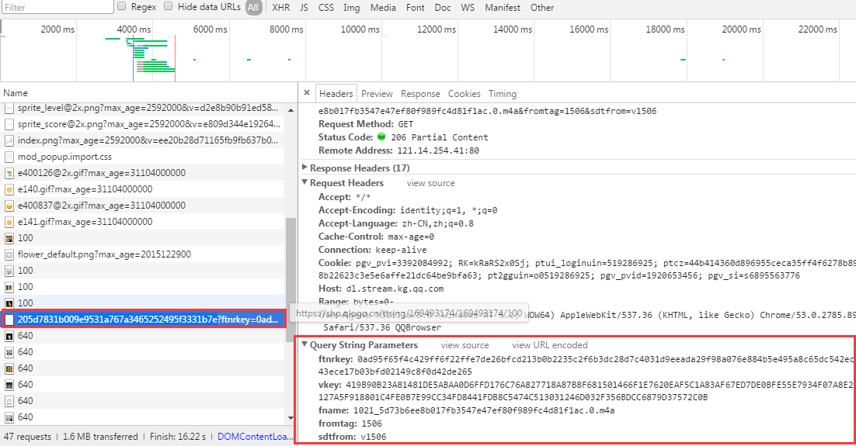This screenshot has width=856, height=446.
Task: Select e400126@2x.gif request row
Action: 143,173
